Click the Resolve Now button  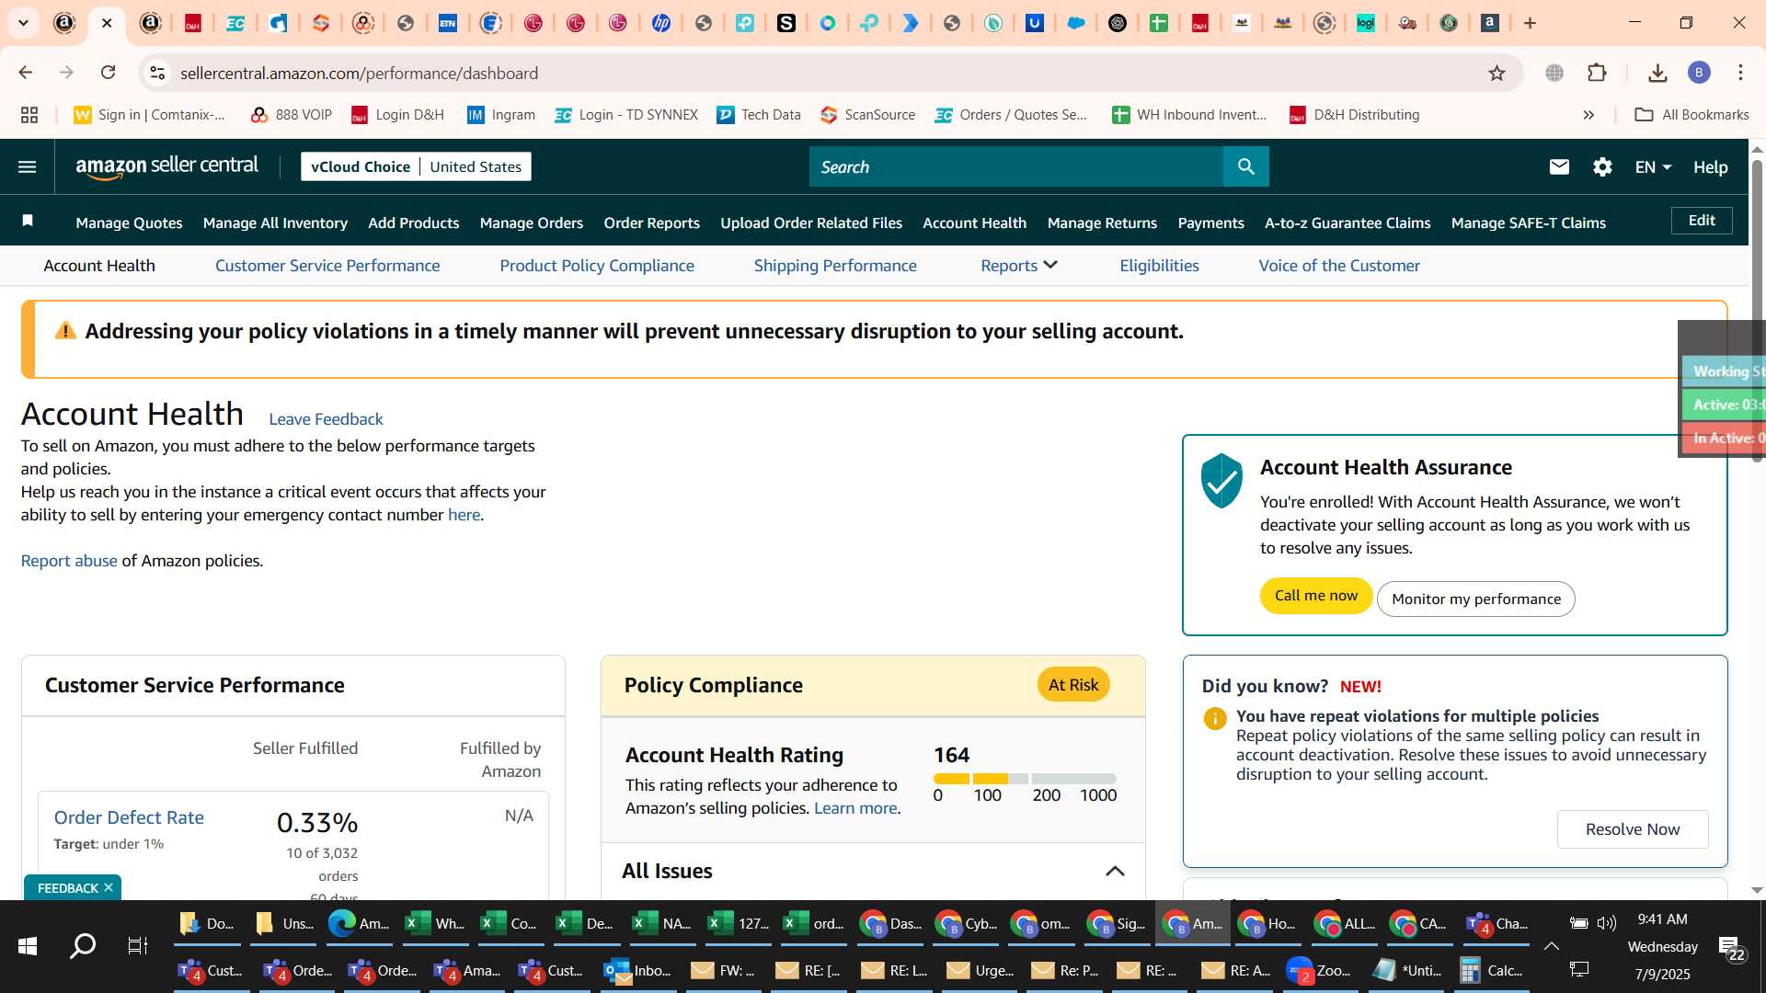tap(1633, 829)
